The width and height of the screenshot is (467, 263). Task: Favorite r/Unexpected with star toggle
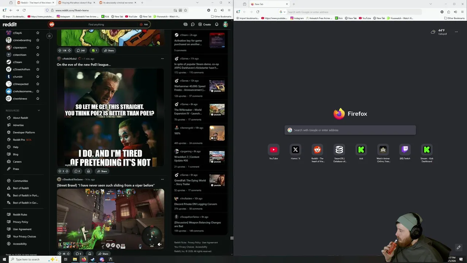pos(38,84)
